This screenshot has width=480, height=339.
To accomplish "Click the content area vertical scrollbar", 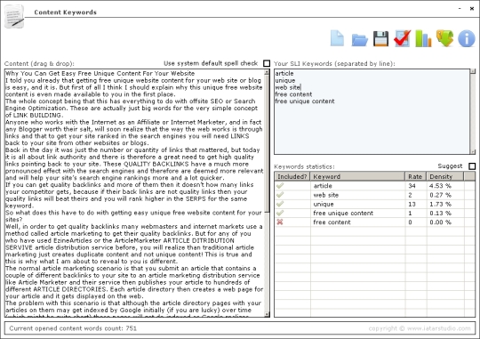I will pos(267,193).
